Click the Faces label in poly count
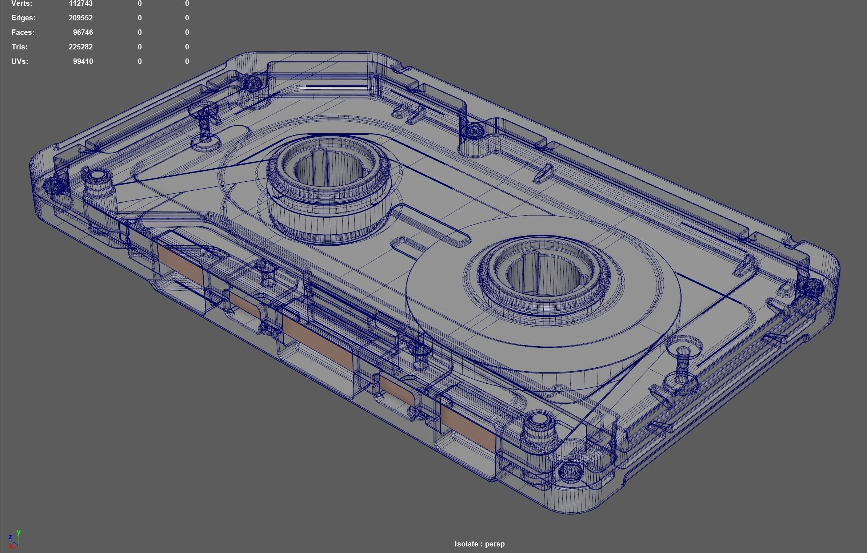Screen dimensions: 867x553 23,32
